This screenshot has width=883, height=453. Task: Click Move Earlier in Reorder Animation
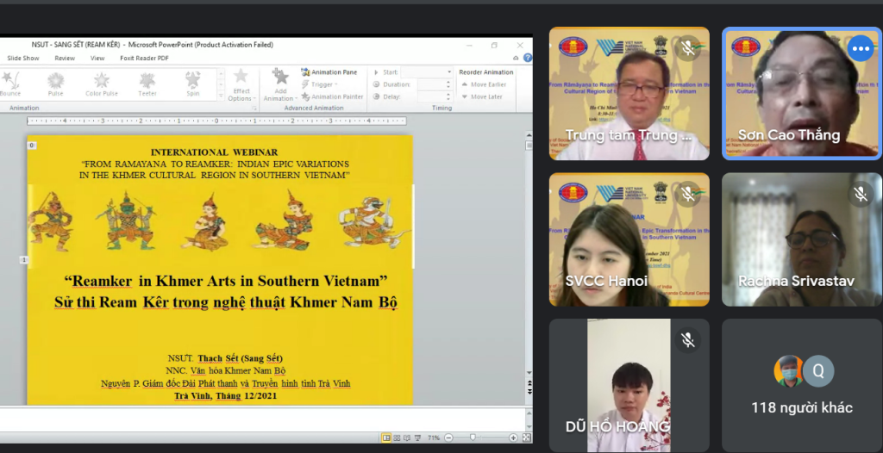pyautogui.click(x=484, y=84)
